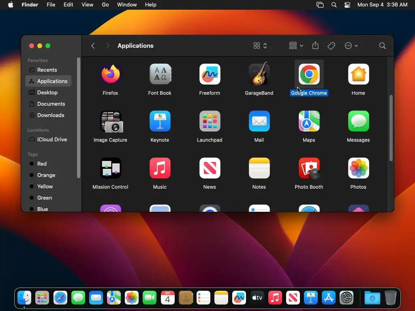Open App Store from the Dock
This screenshot has height=311, width=415.
pyautogui.click(x=328, y=298)
